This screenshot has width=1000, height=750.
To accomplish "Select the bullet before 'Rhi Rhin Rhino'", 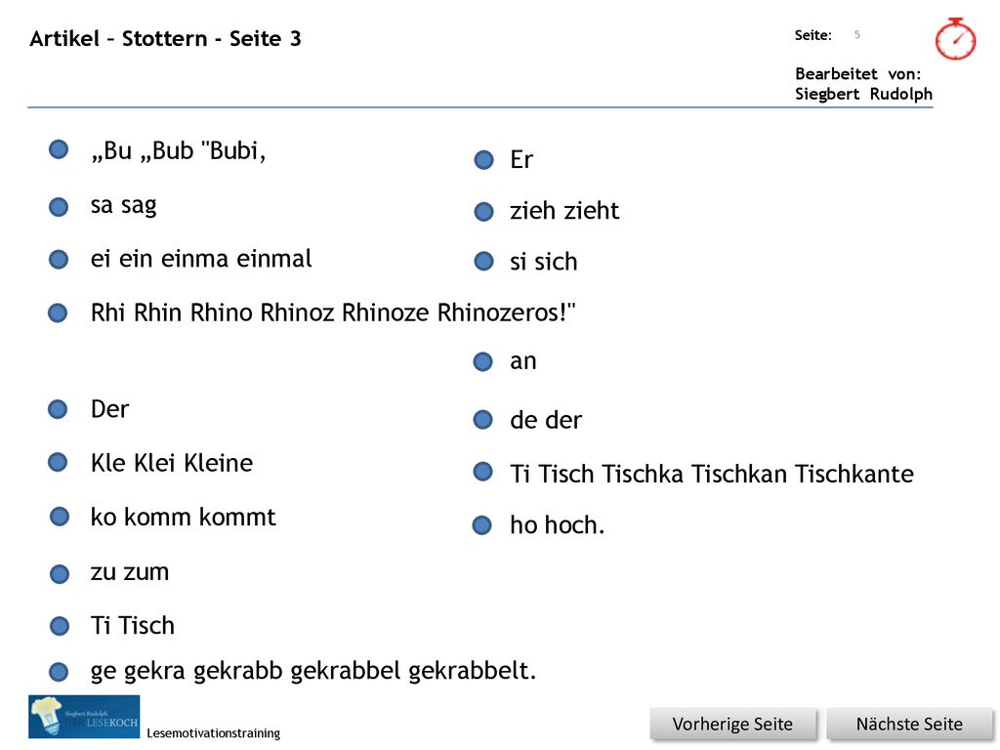I will 58,313.
